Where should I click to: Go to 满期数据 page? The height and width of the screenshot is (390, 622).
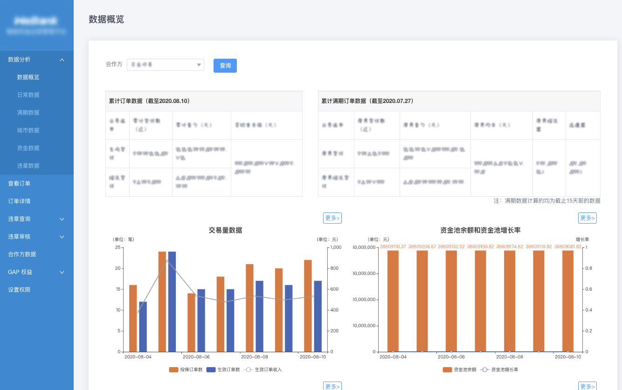(28, 113)
